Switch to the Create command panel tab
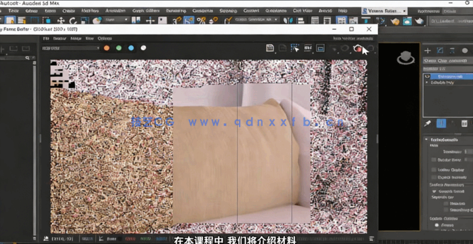473x244 pixels. click(428, 50)
